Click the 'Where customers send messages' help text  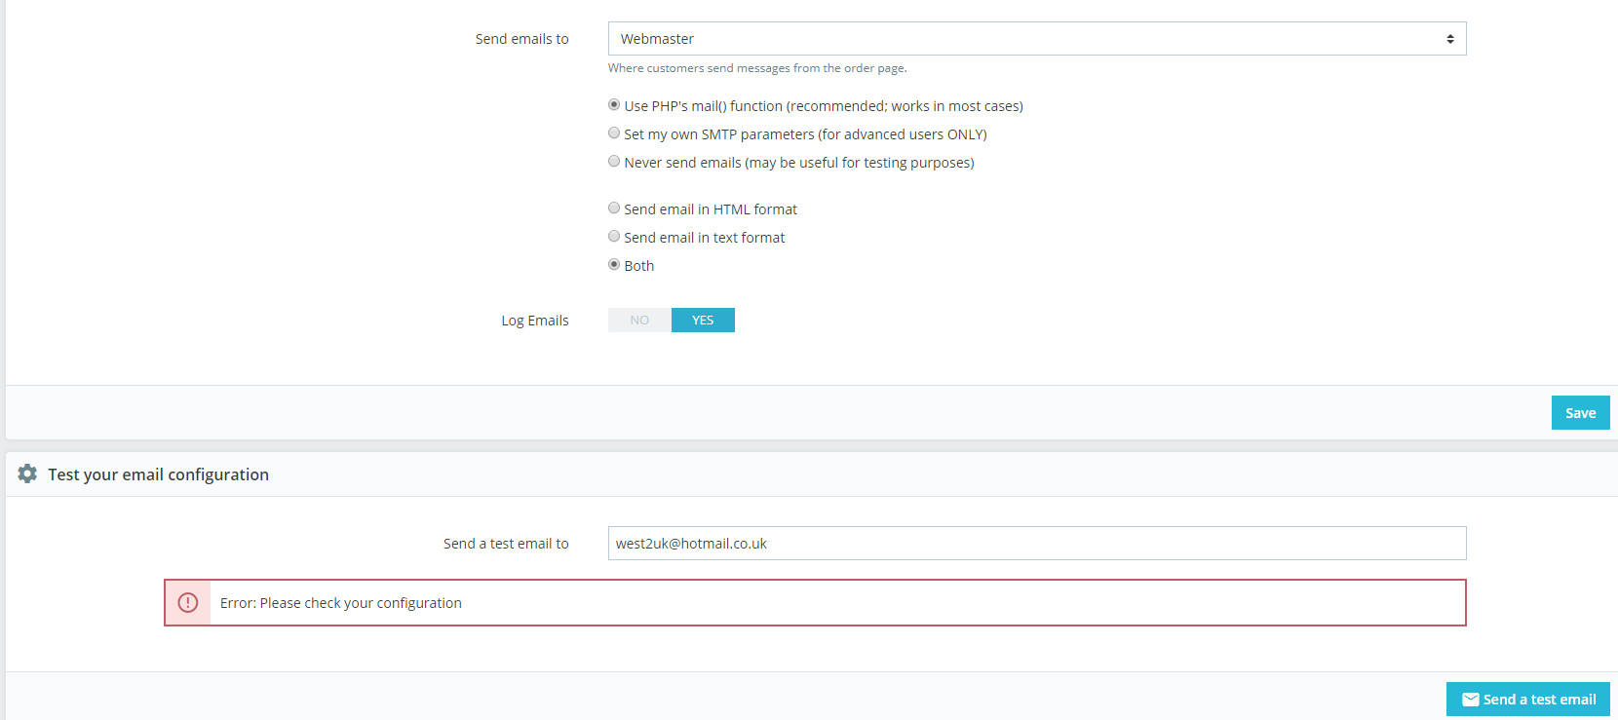click(757, 68)
